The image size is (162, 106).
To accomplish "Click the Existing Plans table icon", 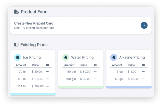I will (16, 45).
